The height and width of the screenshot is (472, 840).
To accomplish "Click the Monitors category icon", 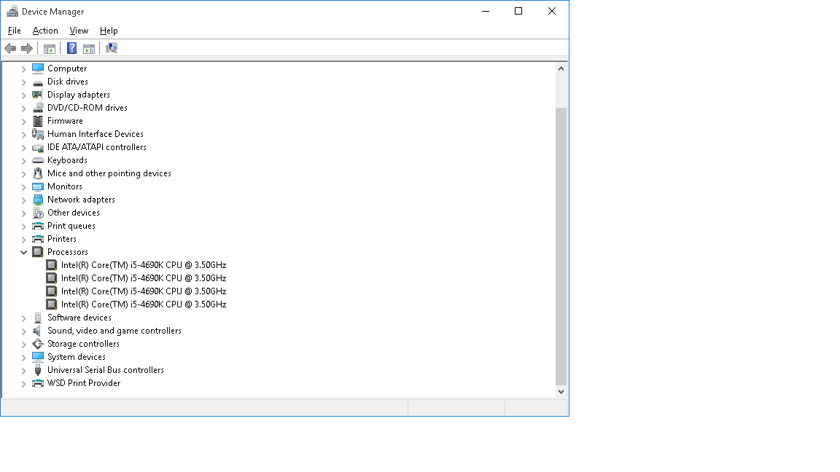I will [x=37, y=186].
